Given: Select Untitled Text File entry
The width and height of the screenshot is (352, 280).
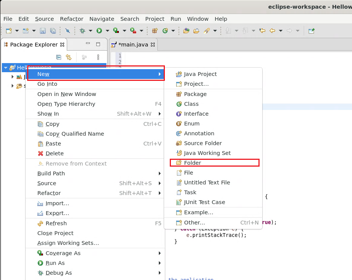Looking at the screenshot, I should [x=213, y=183].
